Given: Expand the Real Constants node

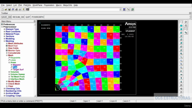Looking at the screenshot, I should point(4,31).
